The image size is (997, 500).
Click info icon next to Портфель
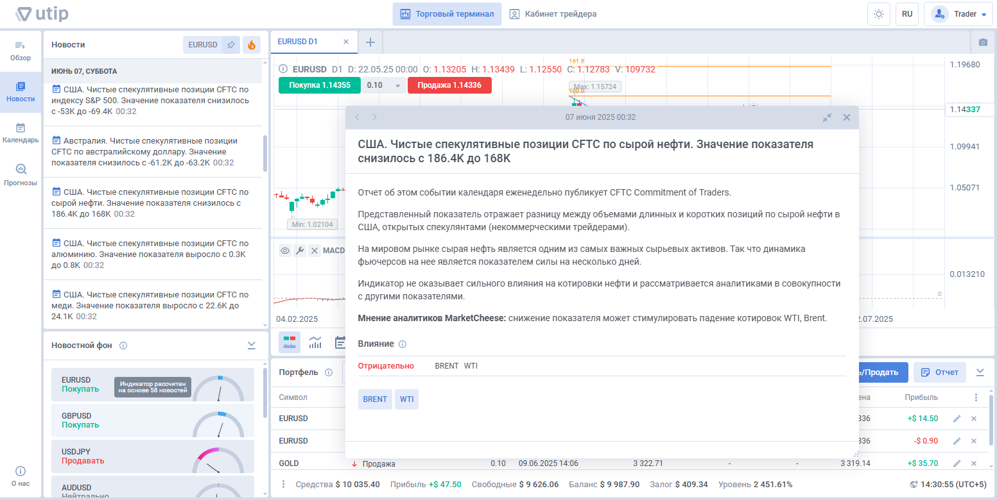(329, 372)
